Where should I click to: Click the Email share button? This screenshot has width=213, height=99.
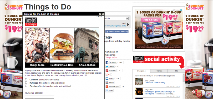[x=109, y=91]
